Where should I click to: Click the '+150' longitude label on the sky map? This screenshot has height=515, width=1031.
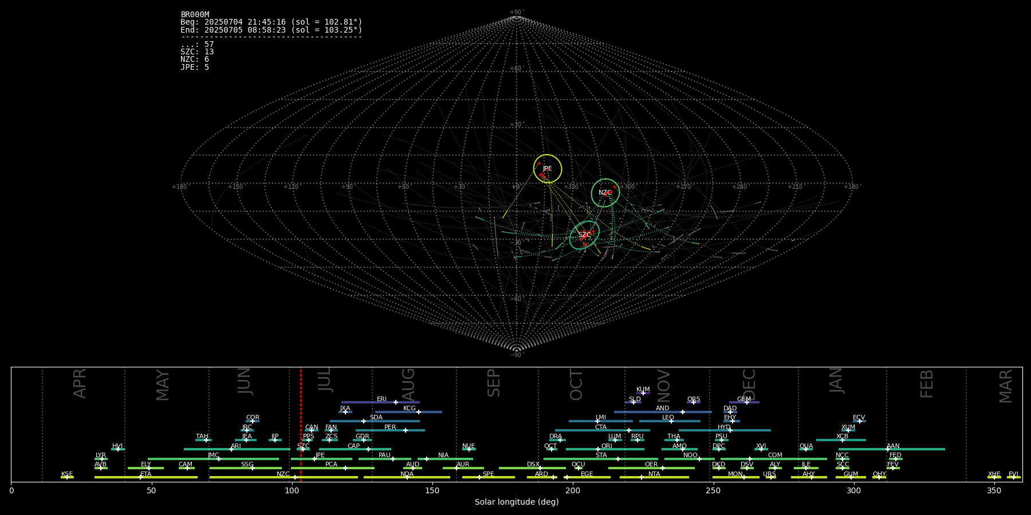[x=235, y=187]
